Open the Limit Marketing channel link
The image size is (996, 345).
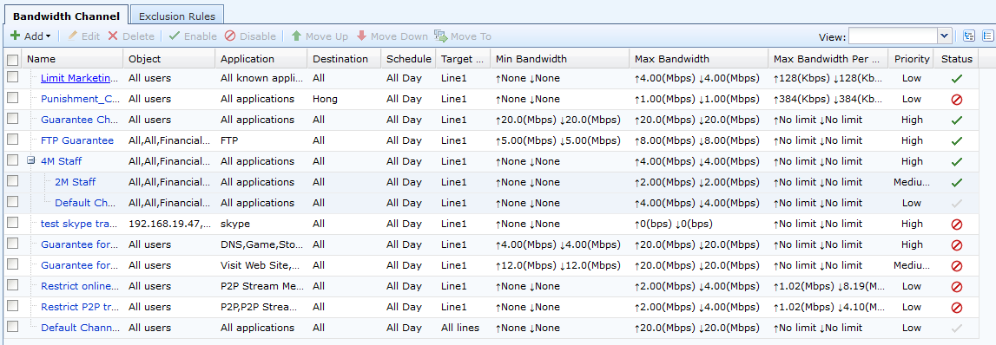[79, 78]
